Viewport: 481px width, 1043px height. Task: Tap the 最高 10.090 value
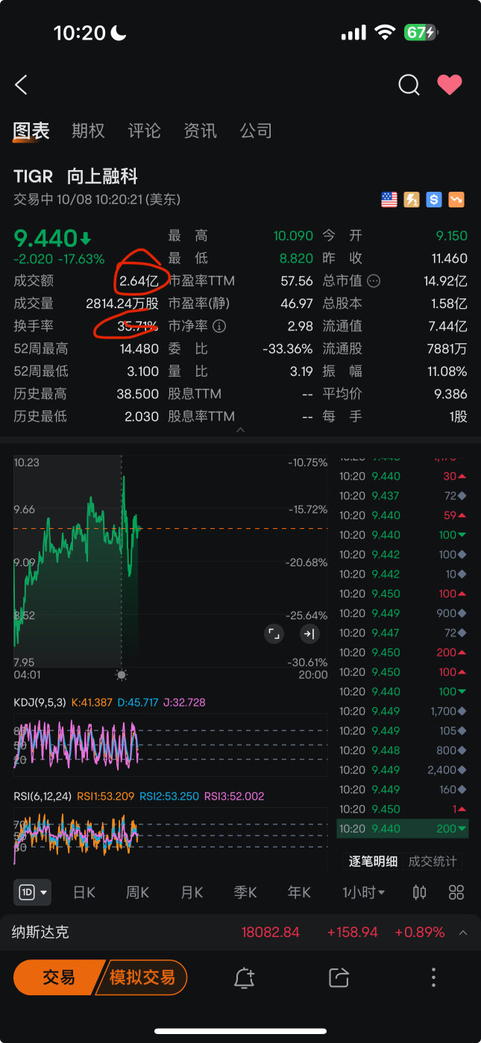click(x=293, y=236)
